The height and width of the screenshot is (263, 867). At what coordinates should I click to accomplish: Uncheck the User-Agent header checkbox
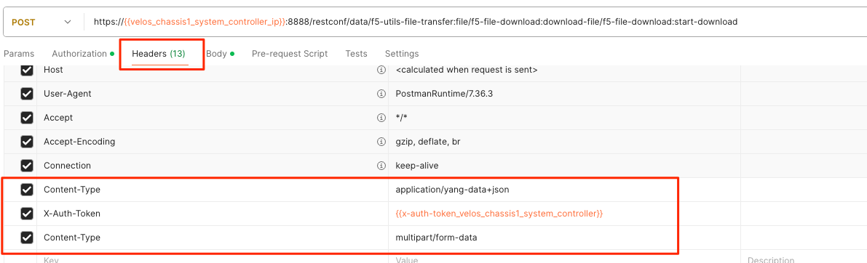pyautogui.click(x=26, y=94)
